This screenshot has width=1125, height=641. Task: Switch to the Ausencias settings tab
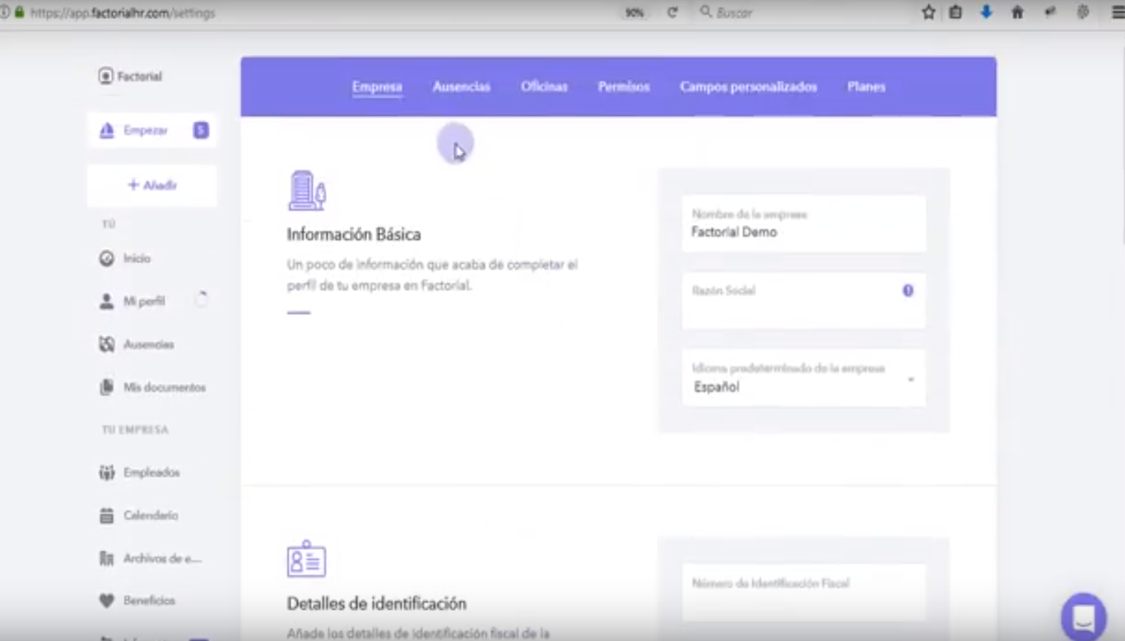(461, 86)
